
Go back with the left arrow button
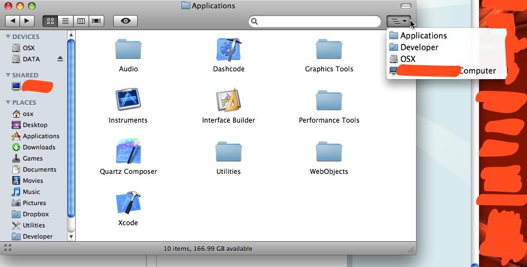click(x=13, y=21)
